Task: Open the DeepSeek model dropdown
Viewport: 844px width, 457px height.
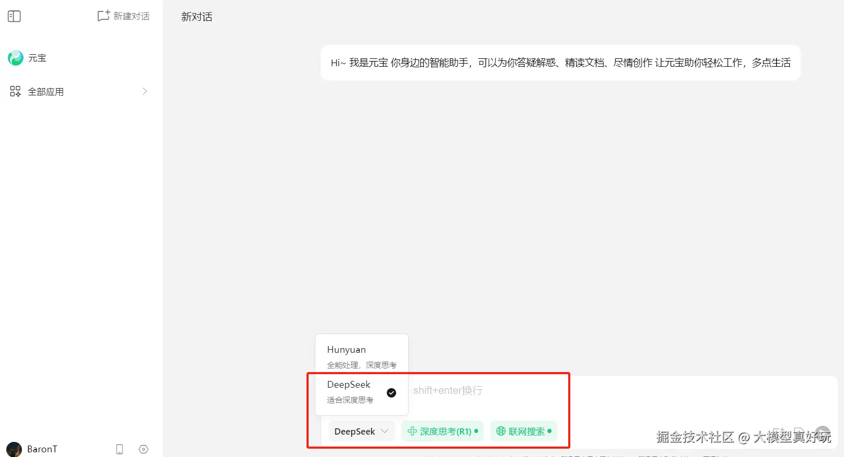Action: pyautogui.click(x=361, y=431)
